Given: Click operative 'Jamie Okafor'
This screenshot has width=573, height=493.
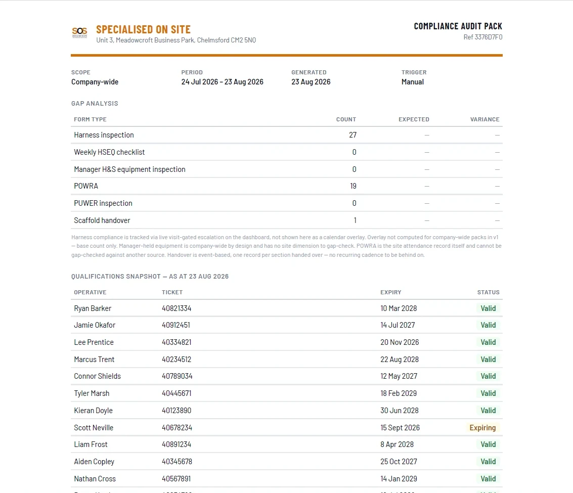Looking at the screenshot, I should (x=95, y=325).
